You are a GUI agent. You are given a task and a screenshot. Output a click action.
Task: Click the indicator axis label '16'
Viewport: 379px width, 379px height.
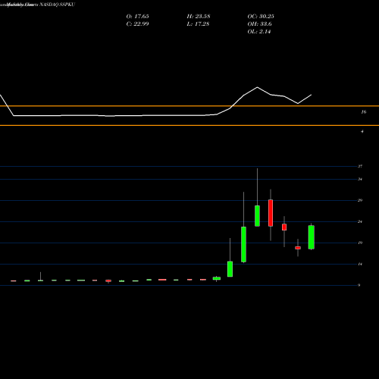pos(363,112)
